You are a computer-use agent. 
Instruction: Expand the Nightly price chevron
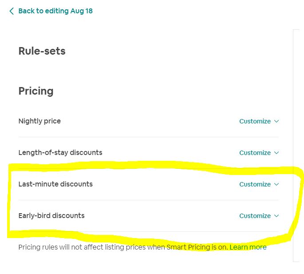point(276,121)
